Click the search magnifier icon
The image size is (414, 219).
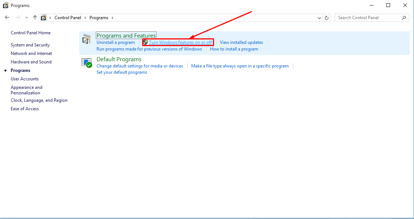pos(404,18)
